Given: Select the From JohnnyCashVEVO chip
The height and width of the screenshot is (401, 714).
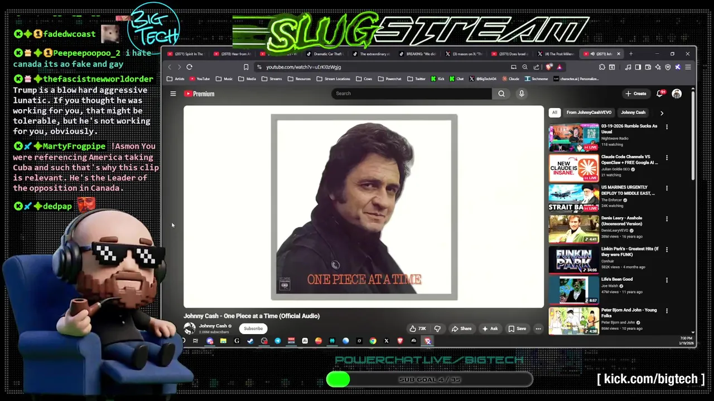Looking at the screenshot, I should (589, 113).
